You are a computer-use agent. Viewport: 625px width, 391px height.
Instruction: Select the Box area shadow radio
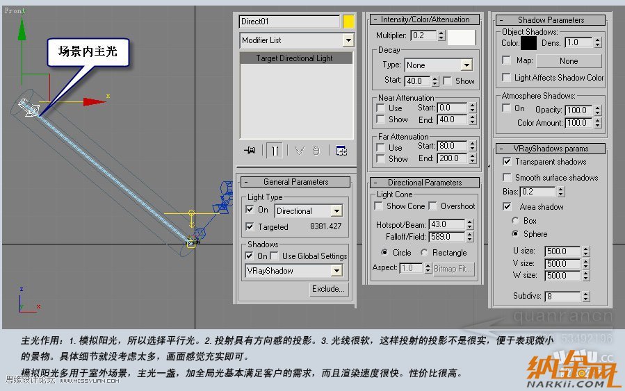[515, 221]
